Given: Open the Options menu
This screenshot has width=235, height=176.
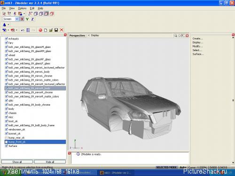Looking at the screenshot, I should tap(22, 8).
